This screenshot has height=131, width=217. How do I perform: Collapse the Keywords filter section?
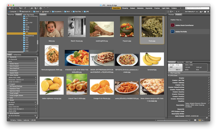pos(8,57)
